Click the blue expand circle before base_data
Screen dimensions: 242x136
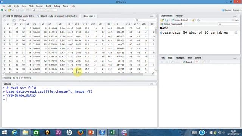pyautogui.click(x=161, y=32)
